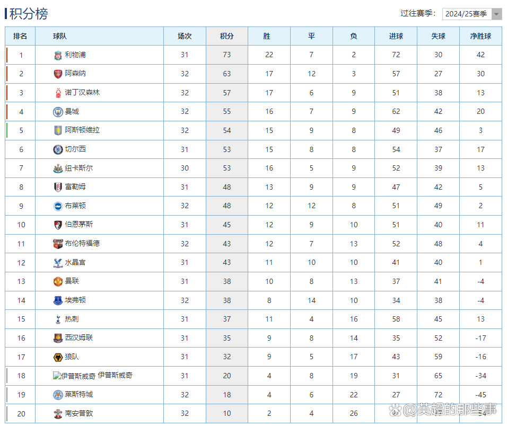Sort table by 积分 column header
Viewport: 507px width, 427px height.
(226, 37)
